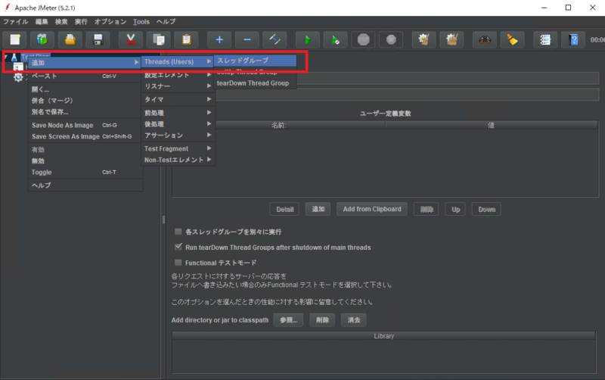The width and height of the screenshot is (605, 380).
Task: Click the Open file folder icon
Action: [70, 40]
